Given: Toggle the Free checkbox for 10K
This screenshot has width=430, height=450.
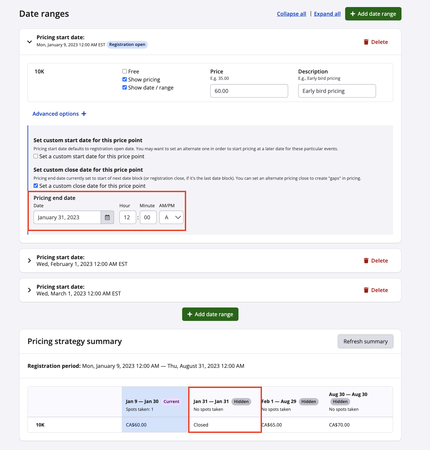Looking at the screenshot, I should pos(125,71).
